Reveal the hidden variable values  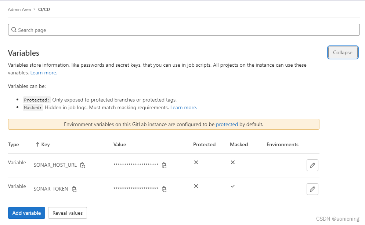tap(68, 213)
